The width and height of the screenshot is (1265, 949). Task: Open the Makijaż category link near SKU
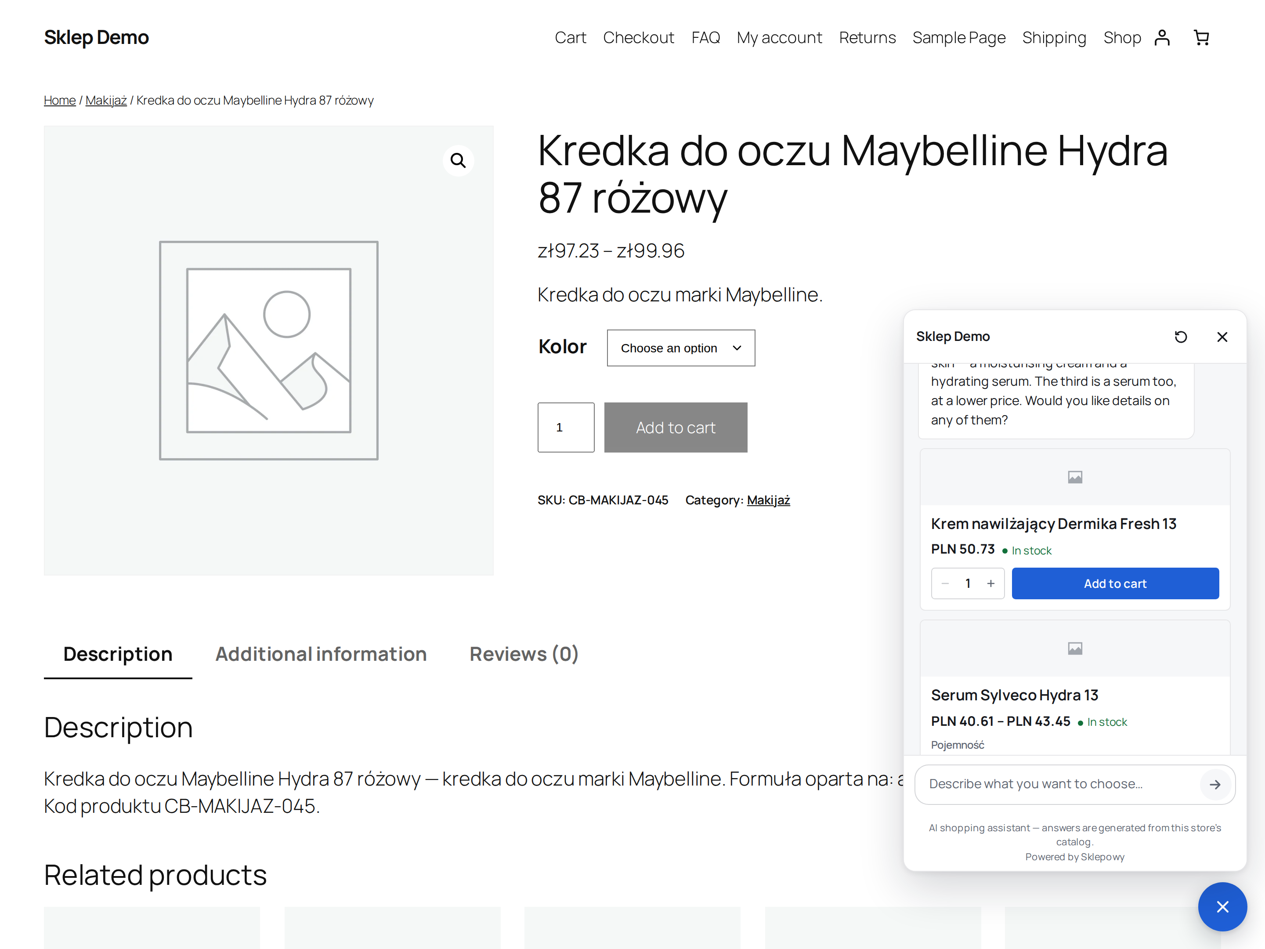tap(769, 500)
